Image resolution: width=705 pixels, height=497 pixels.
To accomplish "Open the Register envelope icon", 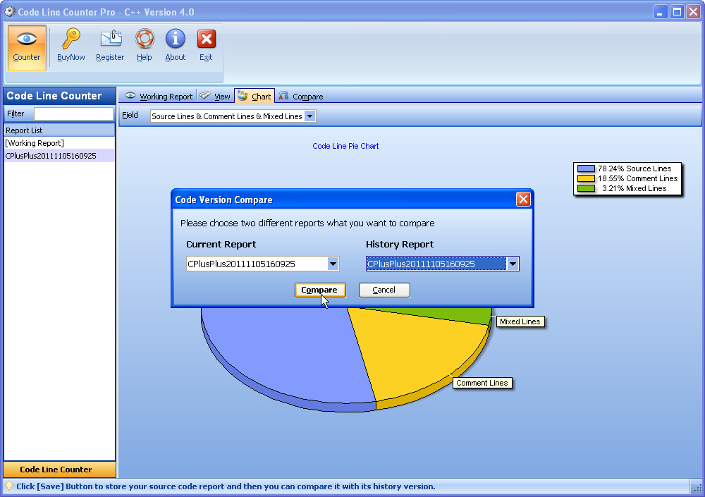I will 111,39.
